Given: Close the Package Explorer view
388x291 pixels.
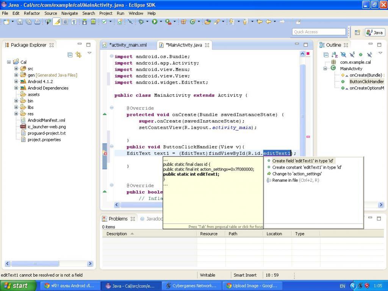Looking at the screenshot, I should 52,45.
